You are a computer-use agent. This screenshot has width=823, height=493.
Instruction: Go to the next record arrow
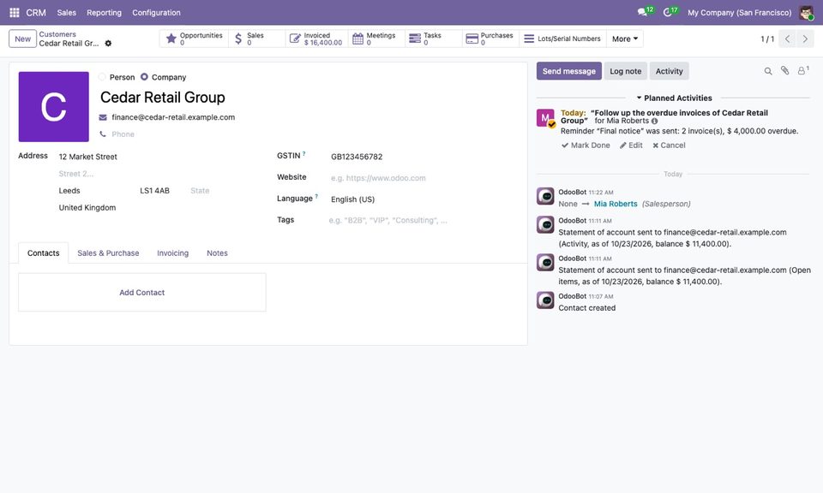click(x=805, y=39)
